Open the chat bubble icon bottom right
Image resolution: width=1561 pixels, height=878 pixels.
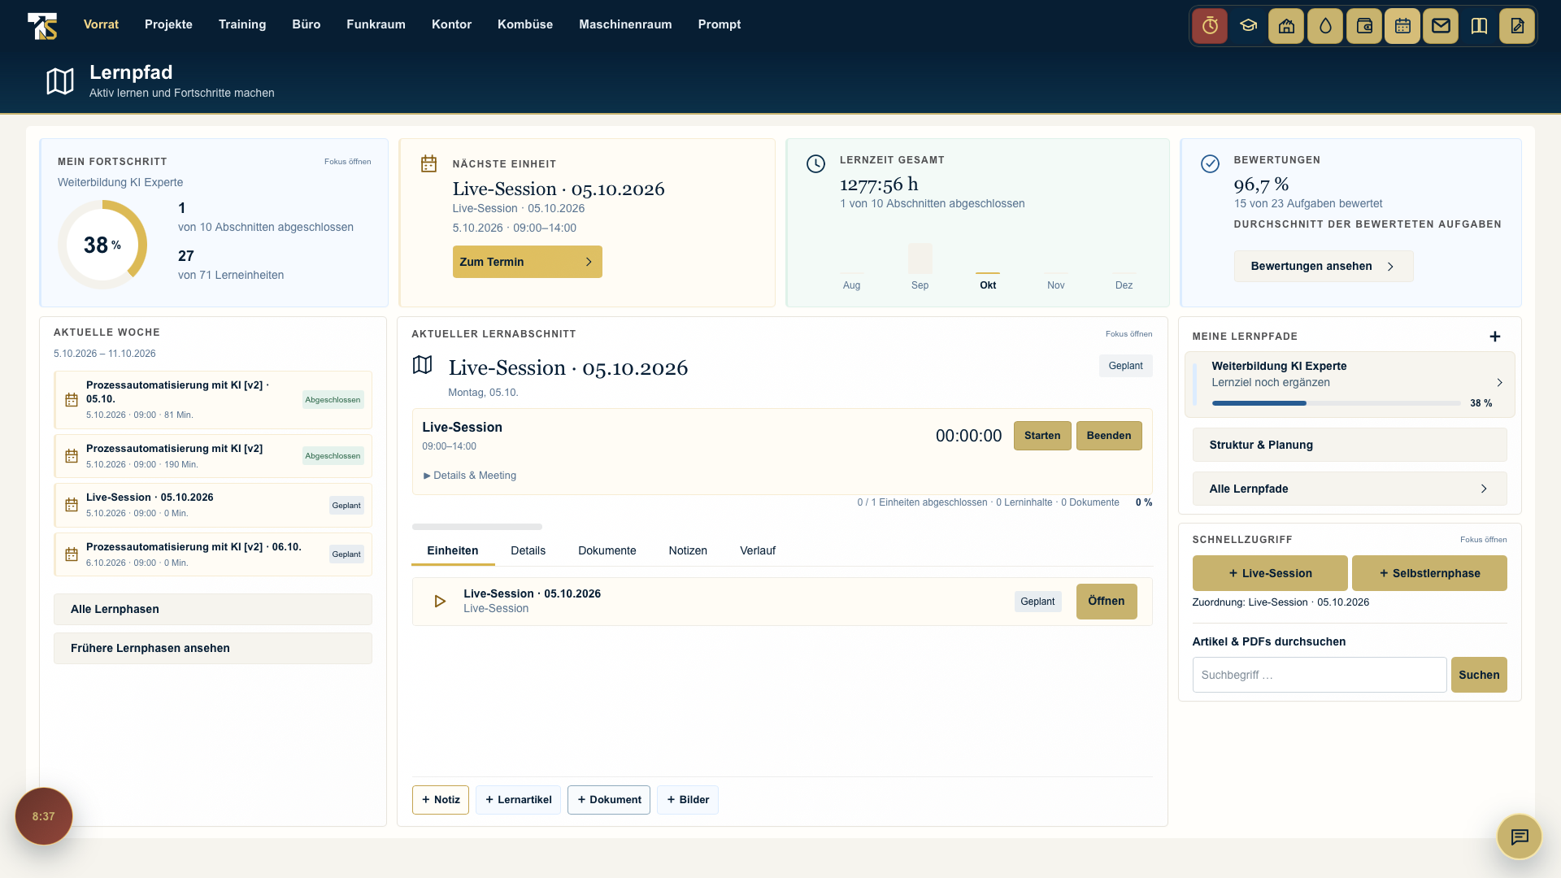pos(1520,837)
